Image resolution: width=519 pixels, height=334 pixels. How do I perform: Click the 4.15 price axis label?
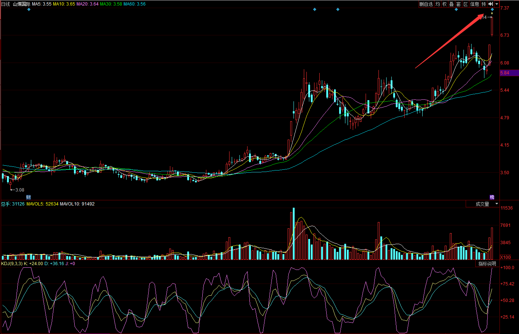tap(505, 145)
